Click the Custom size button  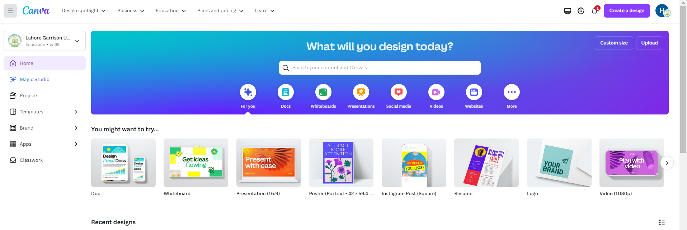coord(614,43)
